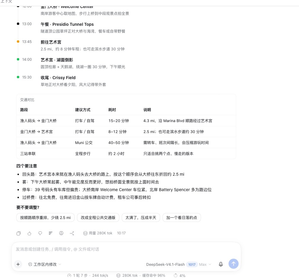Image resolution: width=299 pixels, height=280 pixels.
Task: Start voice input with the microphone icon
Action: (x=221, y=264)
